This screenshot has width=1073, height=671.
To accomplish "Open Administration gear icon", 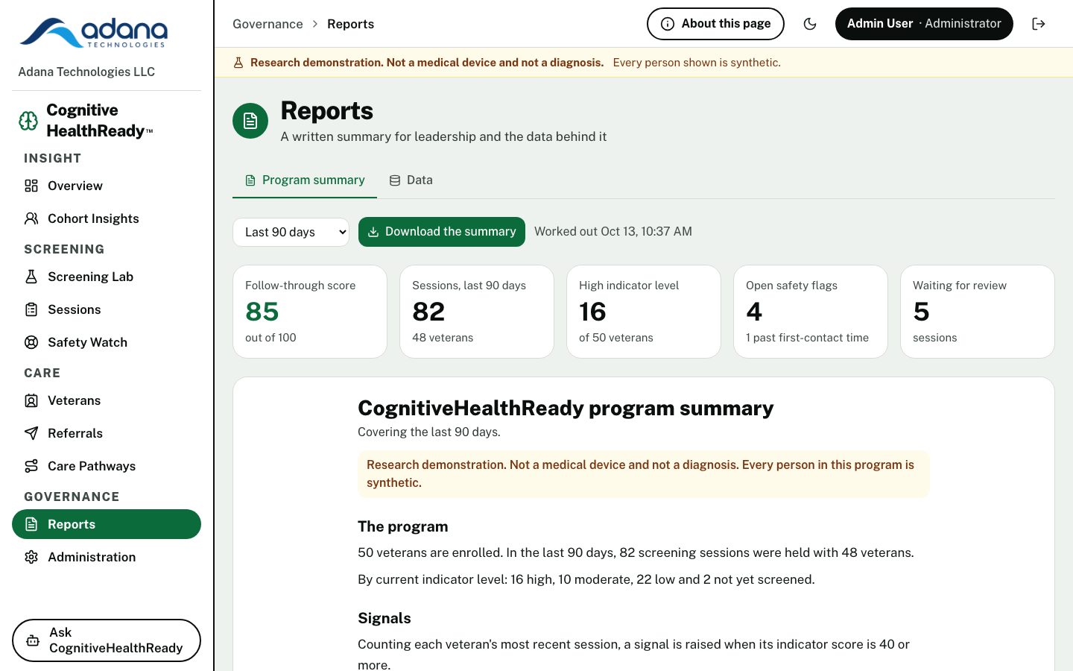I will pyautogui.click(x=31, y=557).
